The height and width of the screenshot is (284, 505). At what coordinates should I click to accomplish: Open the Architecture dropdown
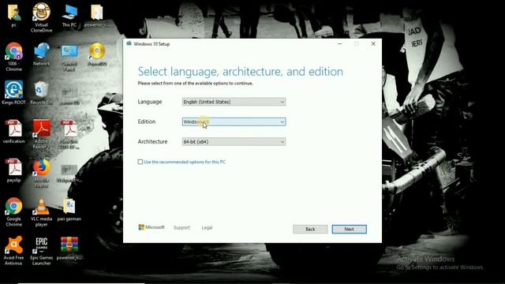click(x=234, y=142)
